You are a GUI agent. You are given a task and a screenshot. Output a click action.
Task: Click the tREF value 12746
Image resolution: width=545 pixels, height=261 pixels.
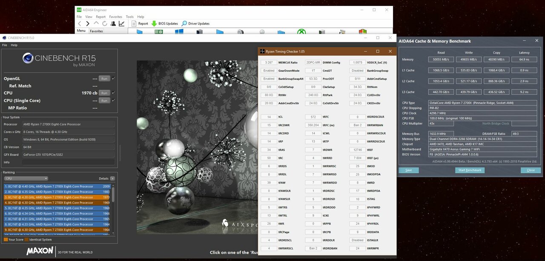click(x=357, y=150)
